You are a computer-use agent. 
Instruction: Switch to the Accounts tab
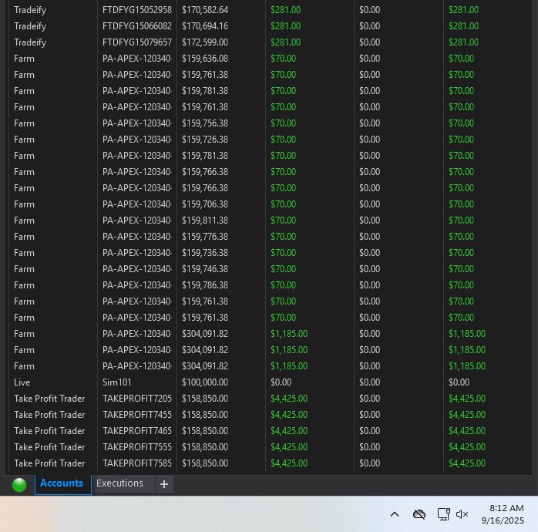click(62, 483)
